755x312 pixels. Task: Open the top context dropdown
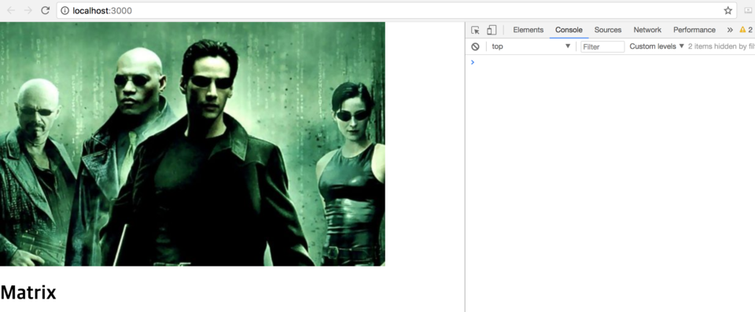pos(531,46)
